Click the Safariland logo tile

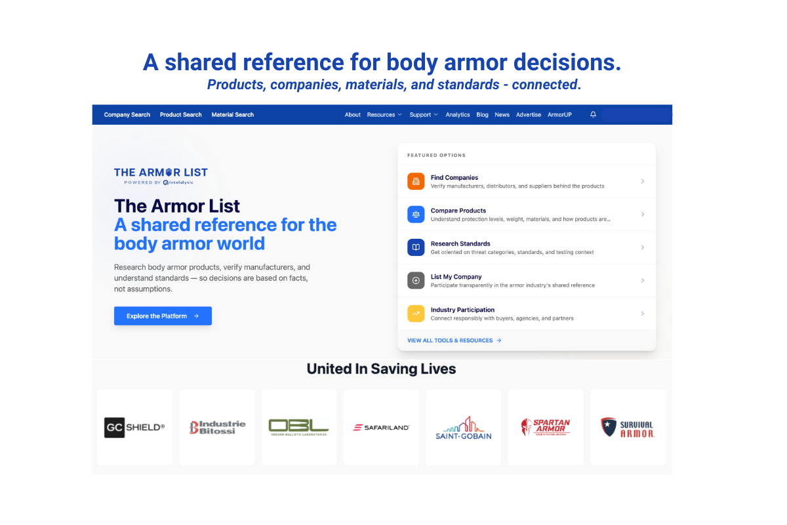(381, 427)
